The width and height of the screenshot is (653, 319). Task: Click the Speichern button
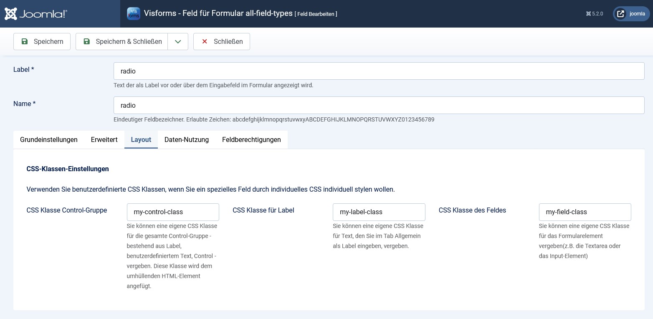click(x=42, y=41)
